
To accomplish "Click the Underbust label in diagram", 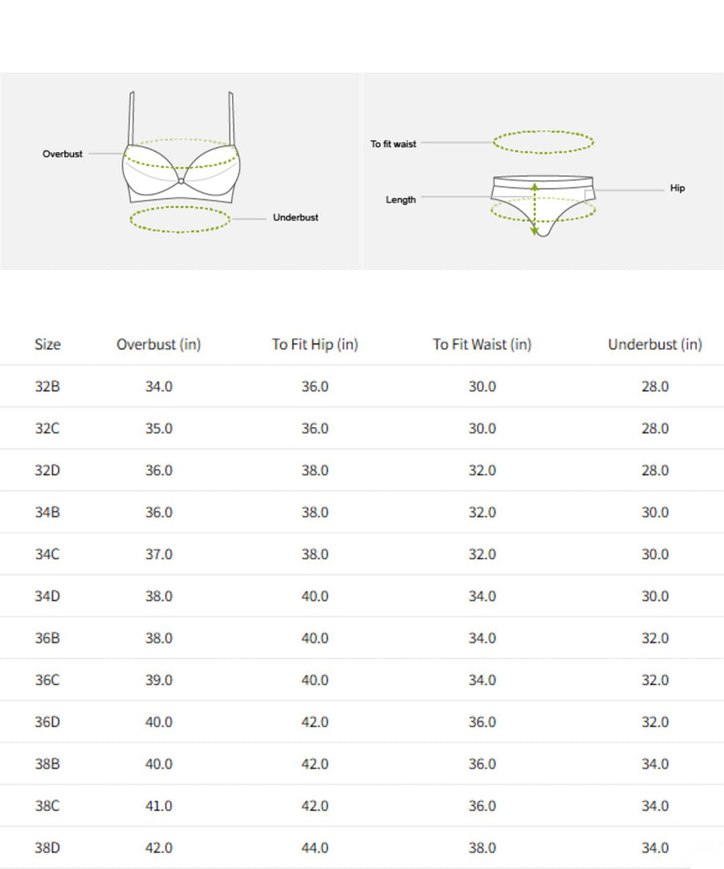I will tap(296, 217).
